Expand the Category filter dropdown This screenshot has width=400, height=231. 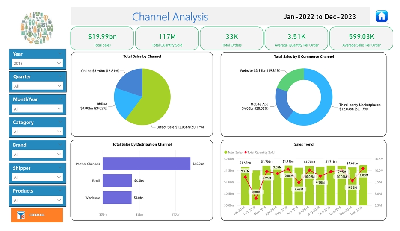point(37,132)
